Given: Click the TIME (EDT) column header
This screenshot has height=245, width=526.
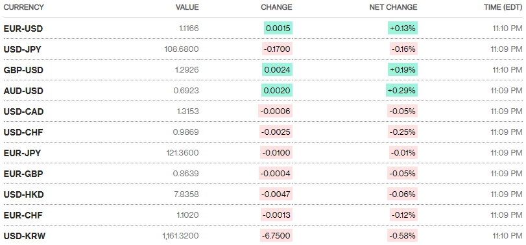Looking at the screenshot, I should click(x=503, y=7).
